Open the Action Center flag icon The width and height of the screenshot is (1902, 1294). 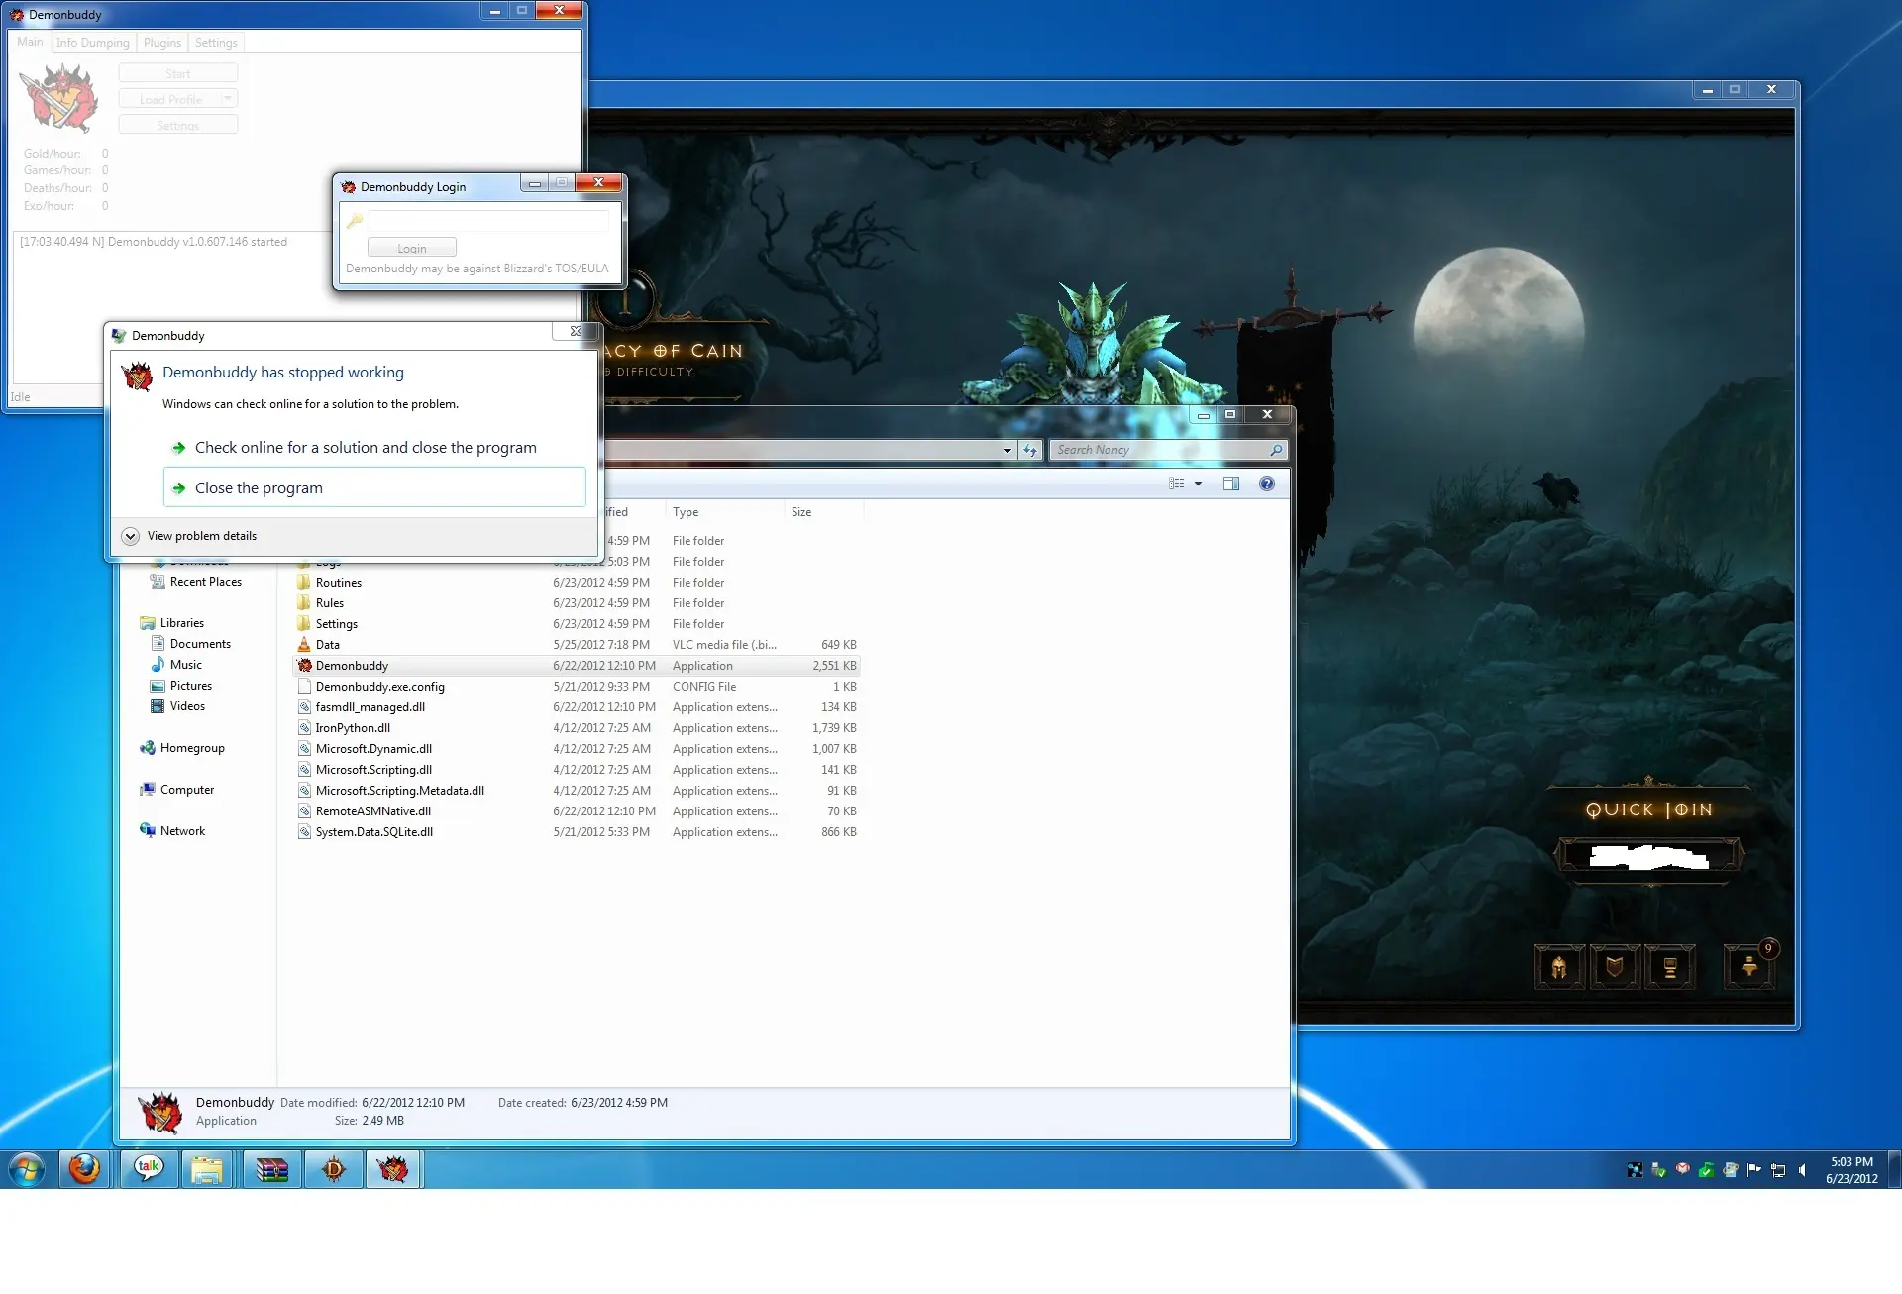click(x=1754, y=1170)
